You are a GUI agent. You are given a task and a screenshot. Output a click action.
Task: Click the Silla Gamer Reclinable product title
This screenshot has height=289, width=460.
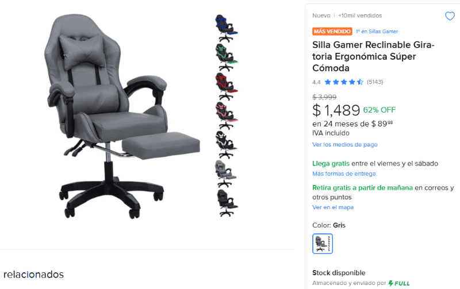[373, 56]
